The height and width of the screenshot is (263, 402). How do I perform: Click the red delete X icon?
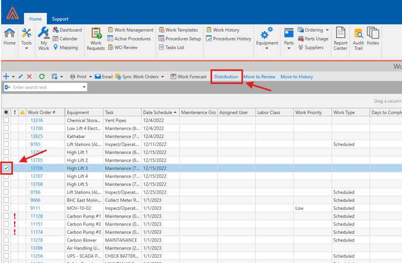30,77
